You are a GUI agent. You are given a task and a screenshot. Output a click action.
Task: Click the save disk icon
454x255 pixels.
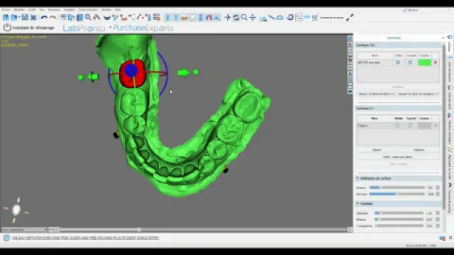pos(25,18)
